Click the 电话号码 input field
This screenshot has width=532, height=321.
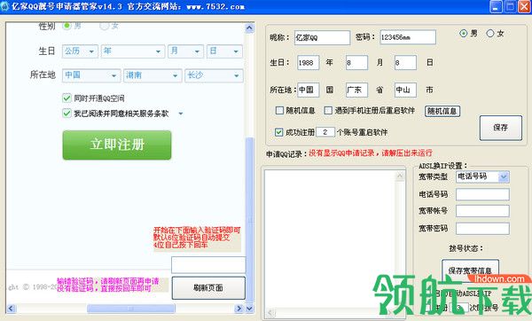point(482,194)
